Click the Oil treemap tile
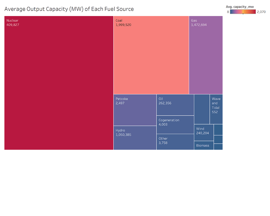This screenshot has height=216, width=270. (x=175, y=105)
